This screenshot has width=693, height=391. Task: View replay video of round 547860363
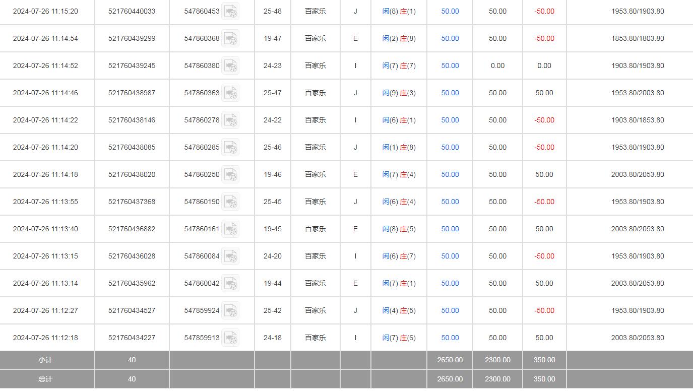tap(230, 93)
